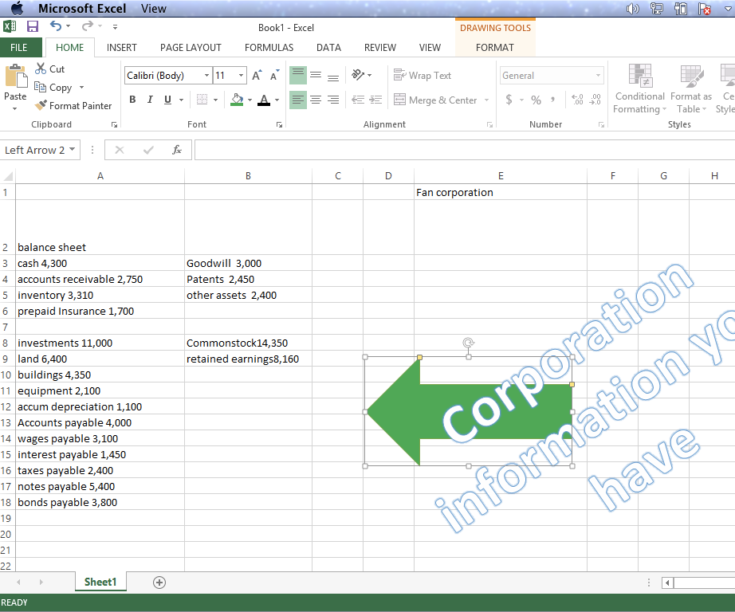Click the Percent Style icon
This screenshot has width=735, height=612.
coord(536,100)
